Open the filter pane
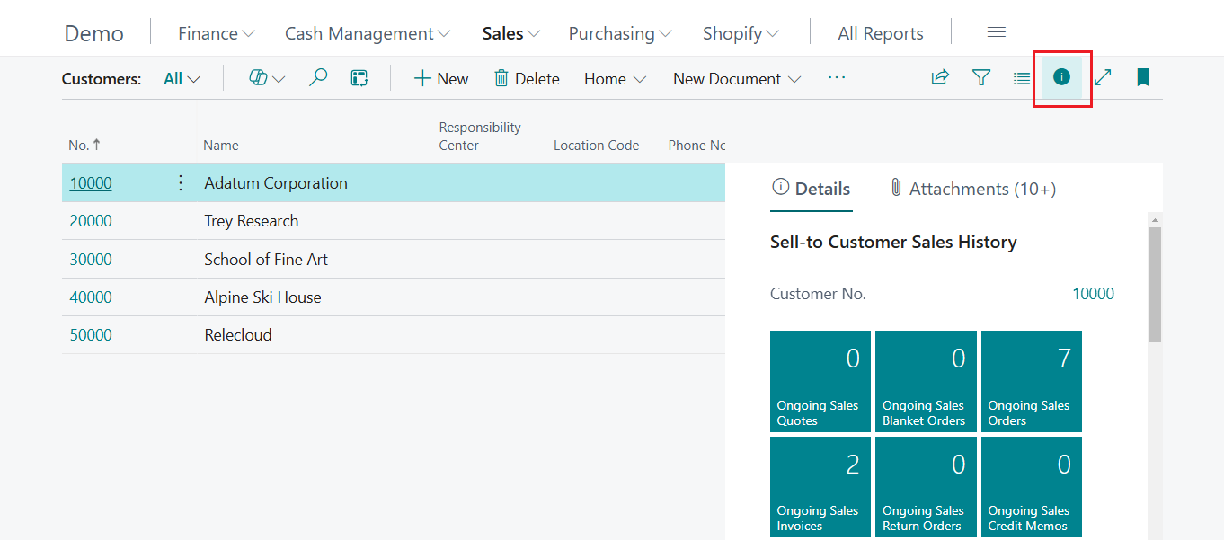1224x540 pixels. click(980, 78)
